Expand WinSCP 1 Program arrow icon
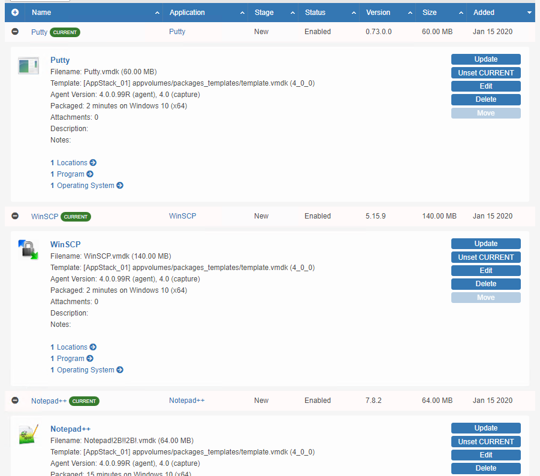 90,358
